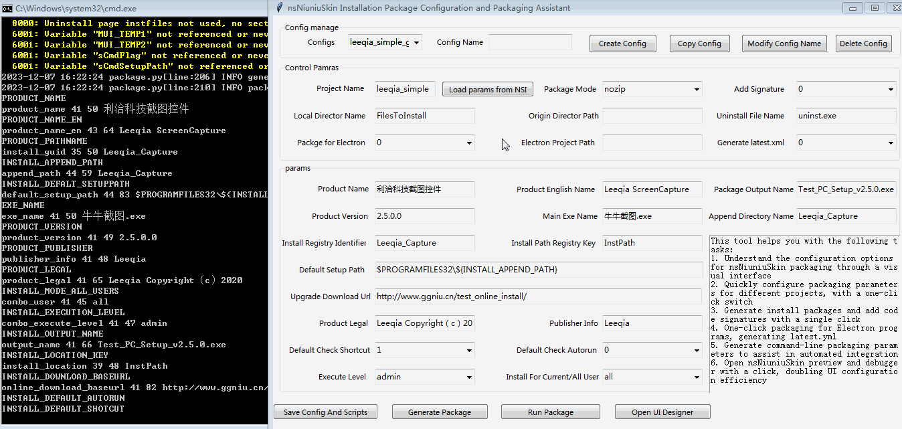902x429 pixels.
Task: Click 'install_location 39 48 InstPath' in cmd
Action: [x=84, y=366]
